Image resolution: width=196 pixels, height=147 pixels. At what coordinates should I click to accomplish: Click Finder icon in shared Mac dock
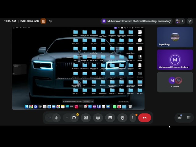click(x=27, y=107)
